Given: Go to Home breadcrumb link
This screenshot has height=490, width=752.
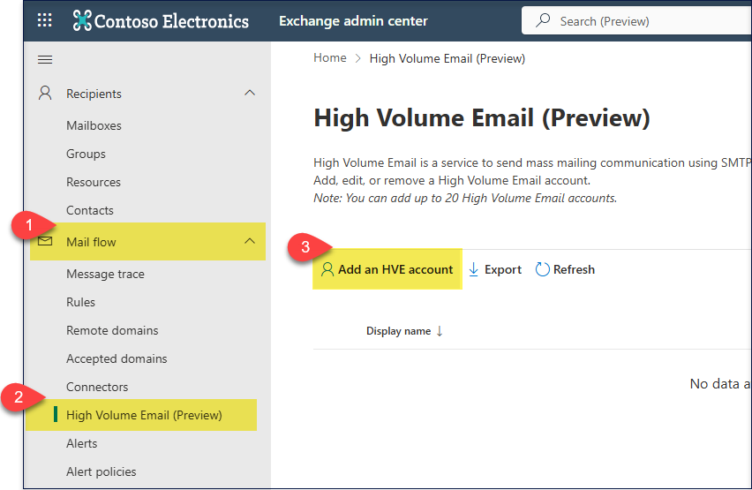Looking at the screenshot, I should pos(330,58).
